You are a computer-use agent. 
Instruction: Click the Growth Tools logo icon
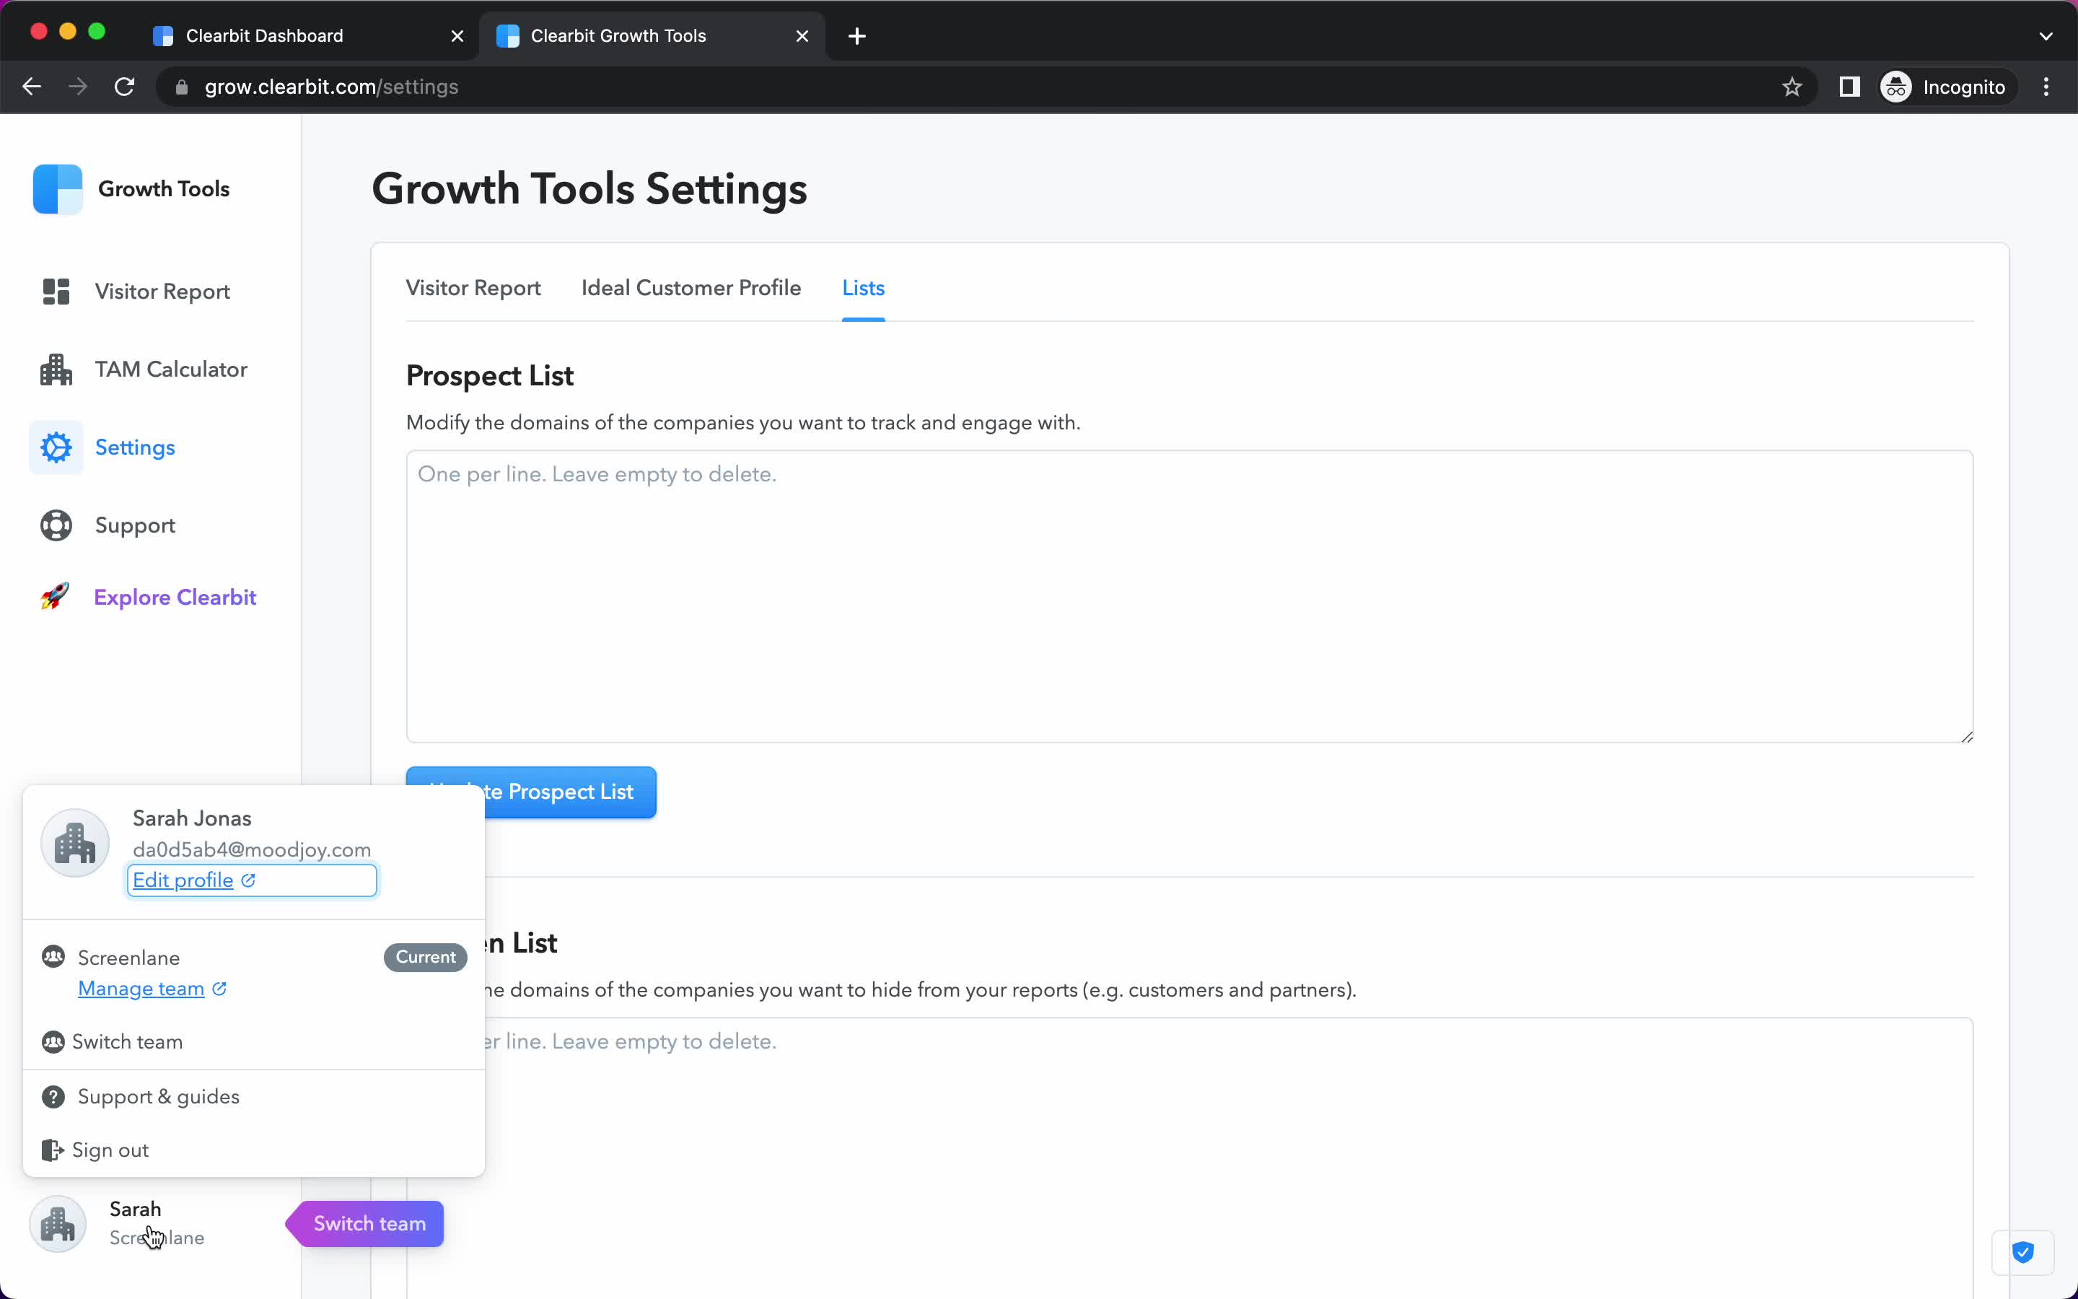coord(56,188)
